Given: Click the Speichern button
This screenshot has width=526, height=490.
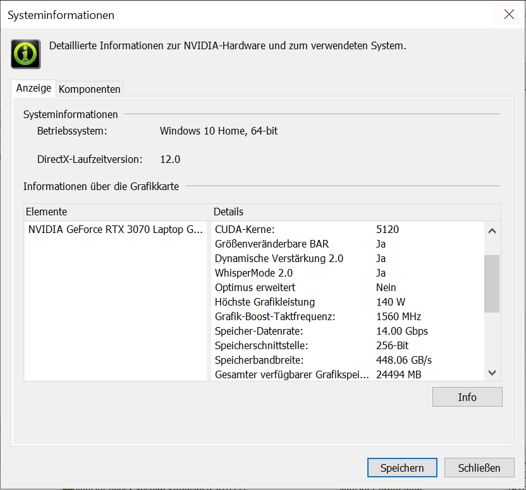Looking at the screenshot, I should tap(402, 467).
